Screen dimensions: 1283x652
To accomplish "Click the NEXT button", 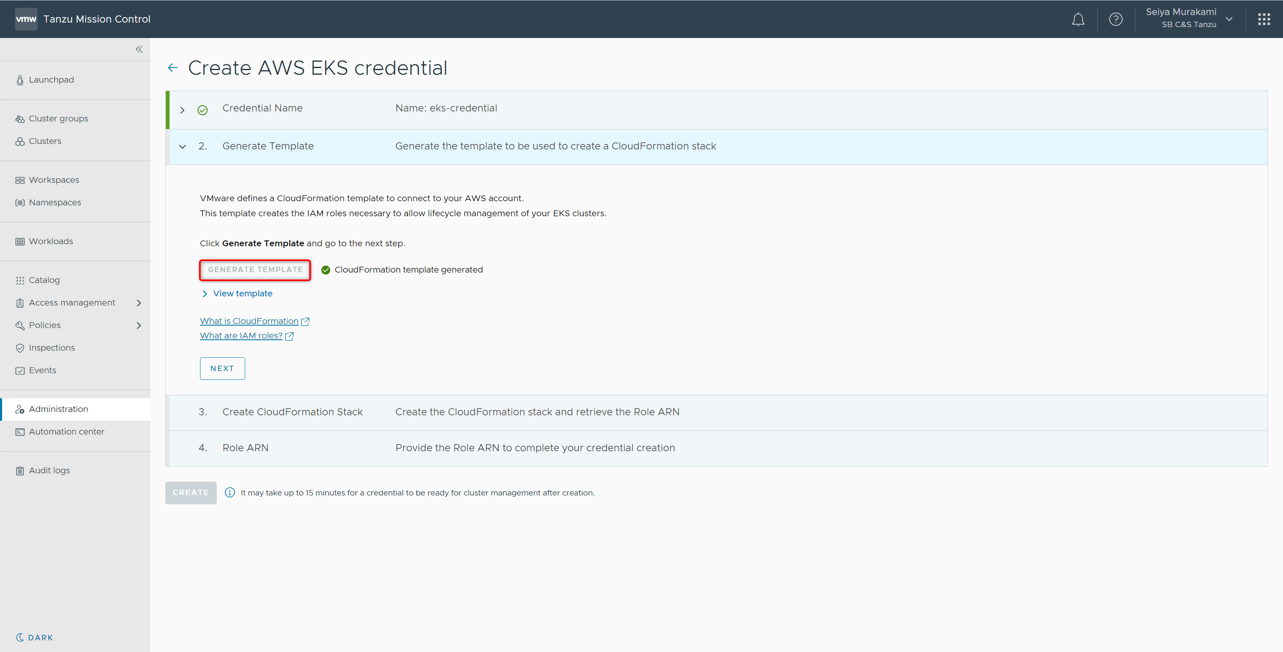I will [222, 368].
